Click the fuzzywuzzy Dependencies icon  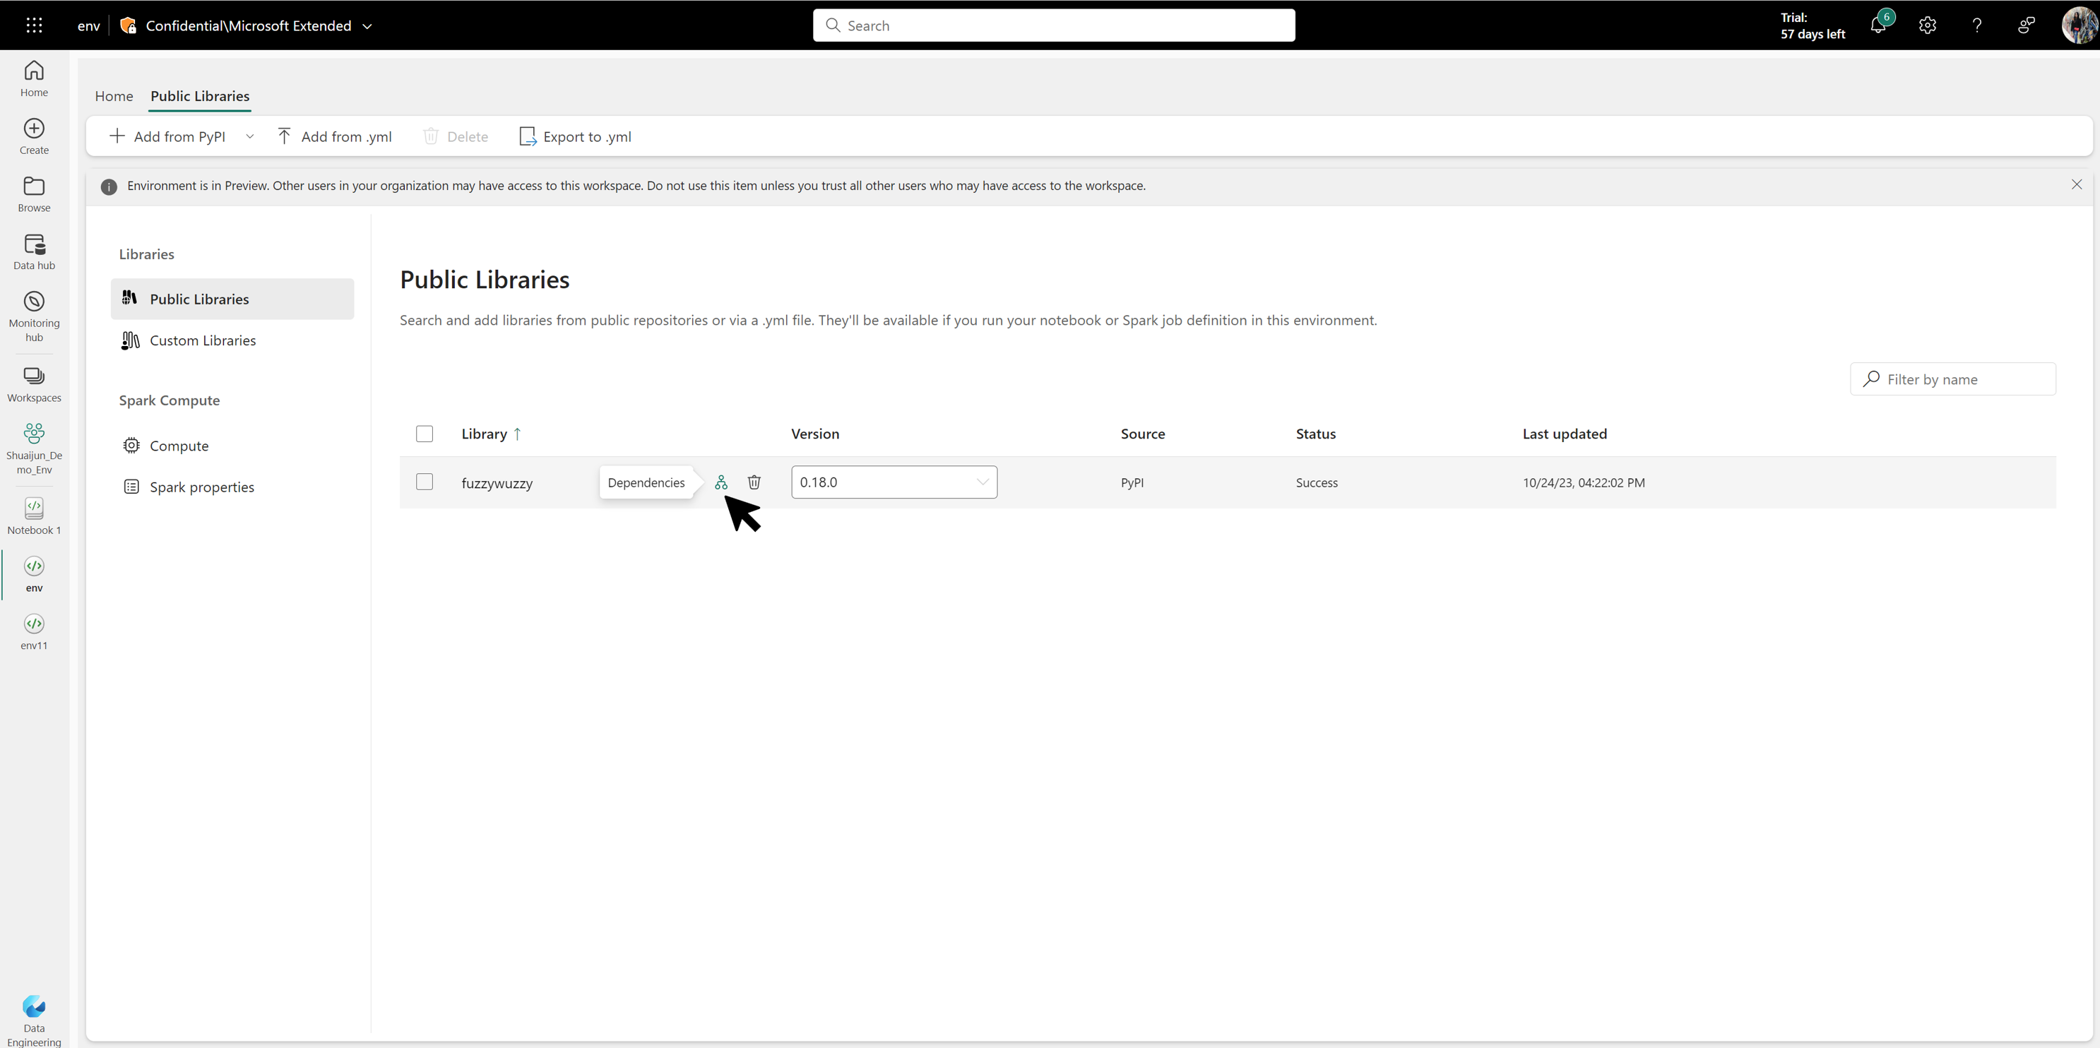tap(722, 482)
